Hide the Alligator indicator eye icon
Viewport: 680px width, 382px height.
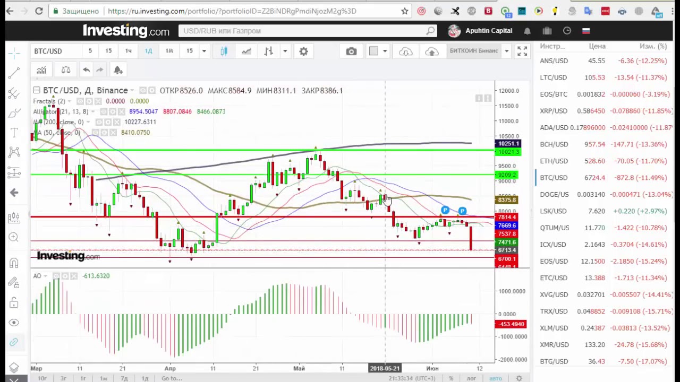click(104, 111)
